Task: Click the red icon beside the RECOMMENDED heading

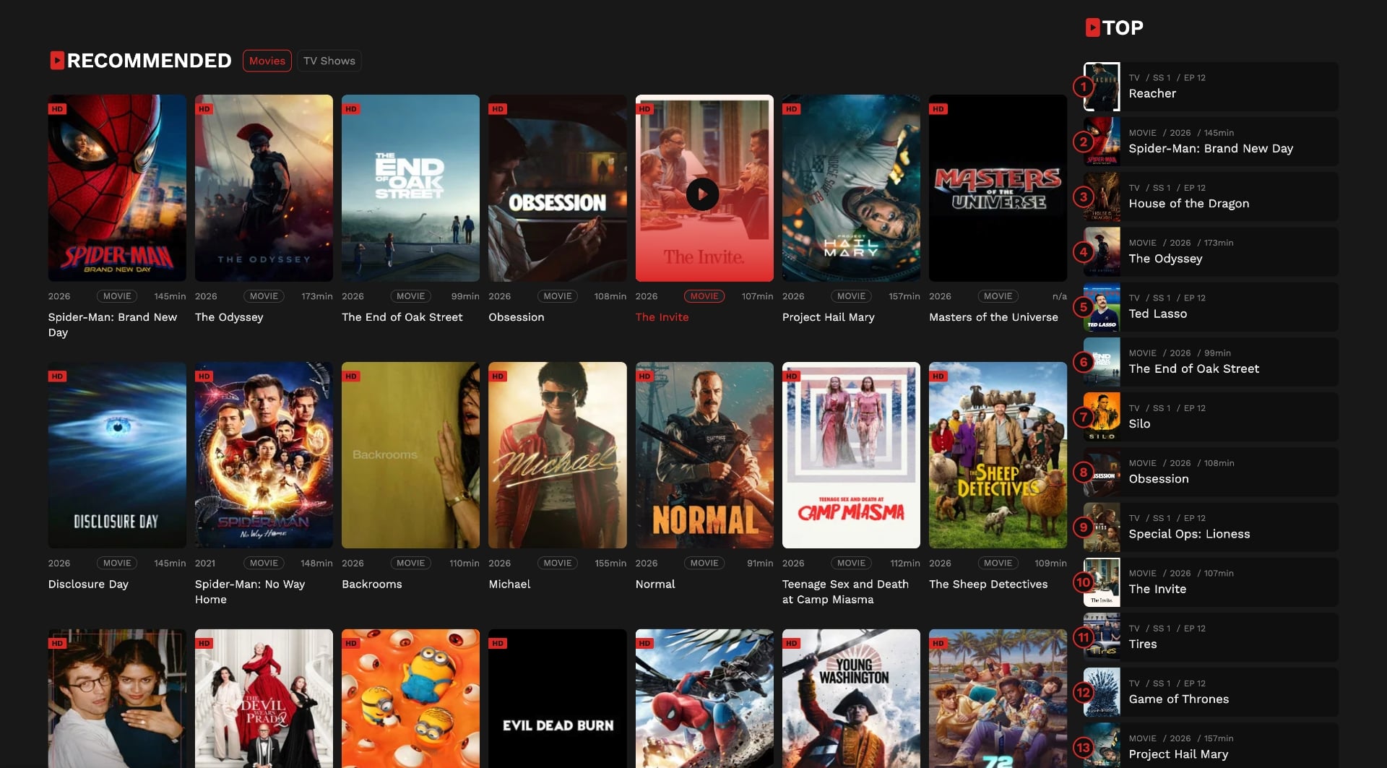Action: [x=57, y=61]
